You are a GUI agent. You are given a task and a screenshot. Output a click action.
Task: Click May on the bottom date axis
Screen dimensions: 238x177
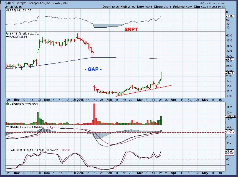tap(205, 173)
